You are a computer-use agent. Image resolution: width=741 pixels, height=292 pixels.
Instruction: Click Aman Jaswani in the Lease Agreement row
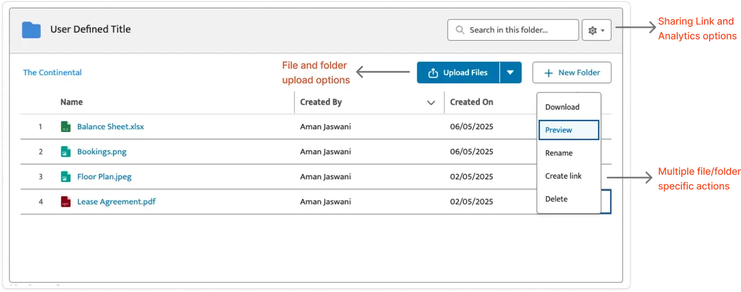click(x=325, y=202)
